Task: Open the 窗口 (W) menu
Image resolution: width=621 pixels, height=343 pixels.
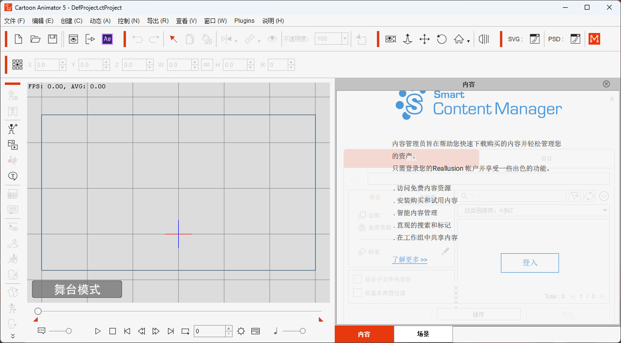Action: point(216,21)
